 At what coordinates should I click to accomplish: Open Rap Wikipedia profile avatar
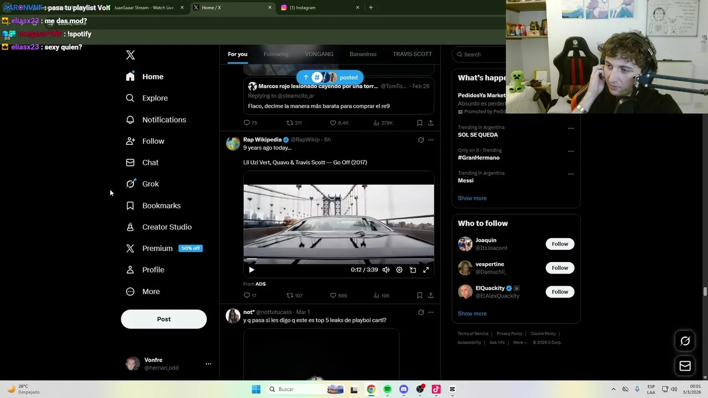[x=233, y=143]
